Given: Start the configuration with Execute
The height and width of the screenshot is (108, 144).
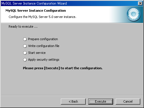Looking at the screenshot, I should (x=101, y=101).
